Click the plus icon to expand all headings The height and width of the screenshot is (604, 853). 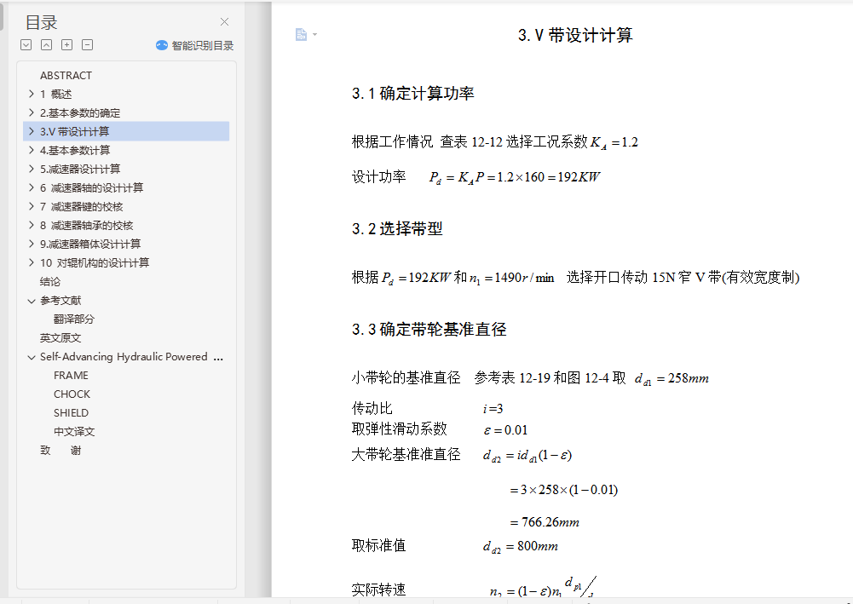(67, 45)
